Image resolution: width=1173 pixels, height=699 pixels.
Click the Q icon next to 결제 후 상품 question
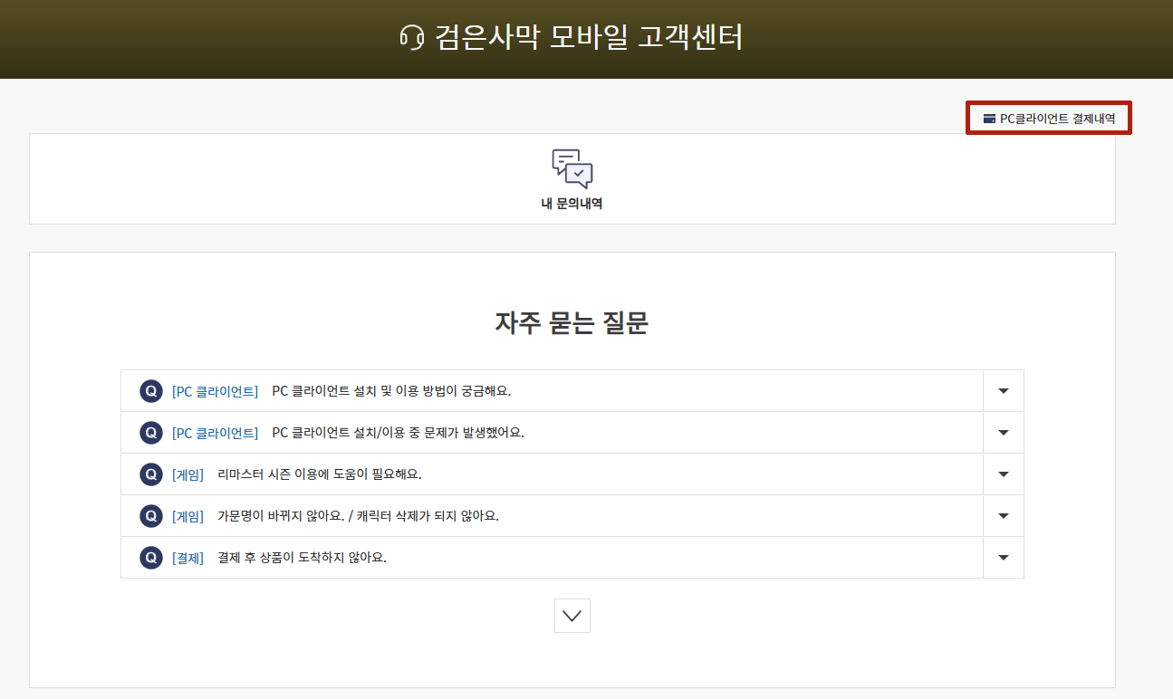(150, 558)
